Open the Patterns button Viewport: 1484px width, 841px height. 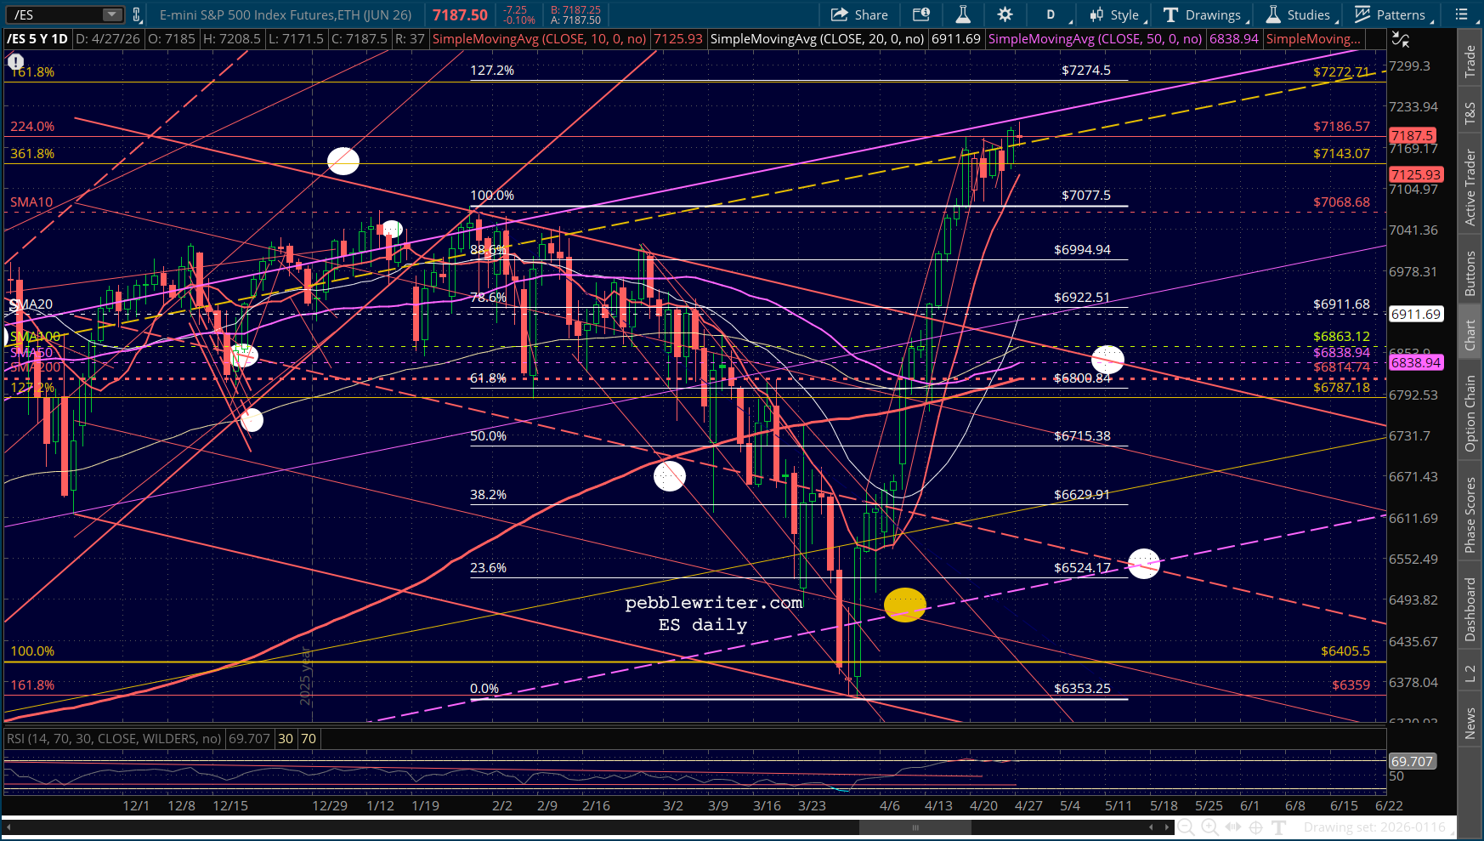click(1392, 14)
